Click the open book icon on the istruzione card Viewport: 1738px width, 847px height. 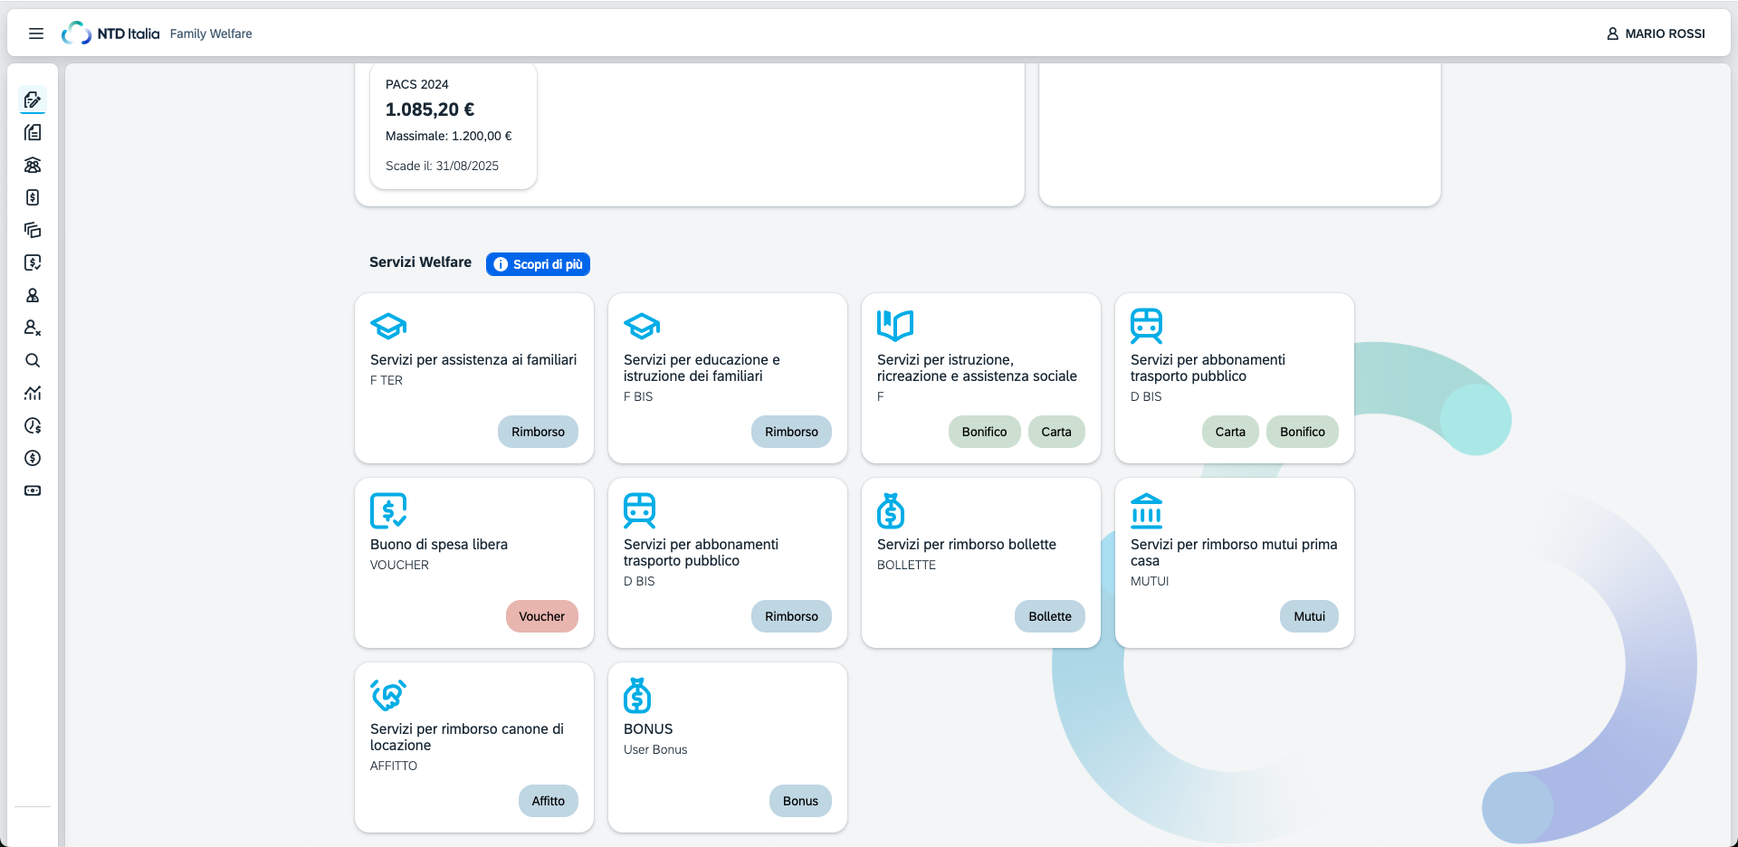(895, 326)
